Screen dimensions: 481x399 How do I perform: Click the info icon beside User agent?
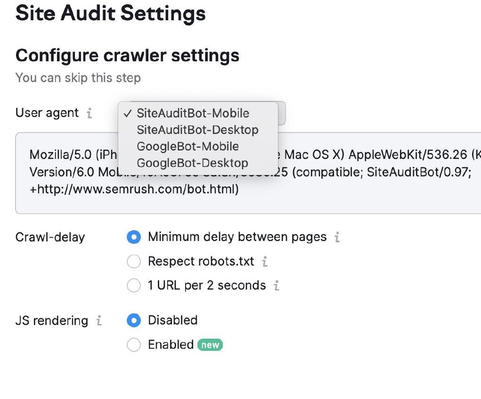89,113
